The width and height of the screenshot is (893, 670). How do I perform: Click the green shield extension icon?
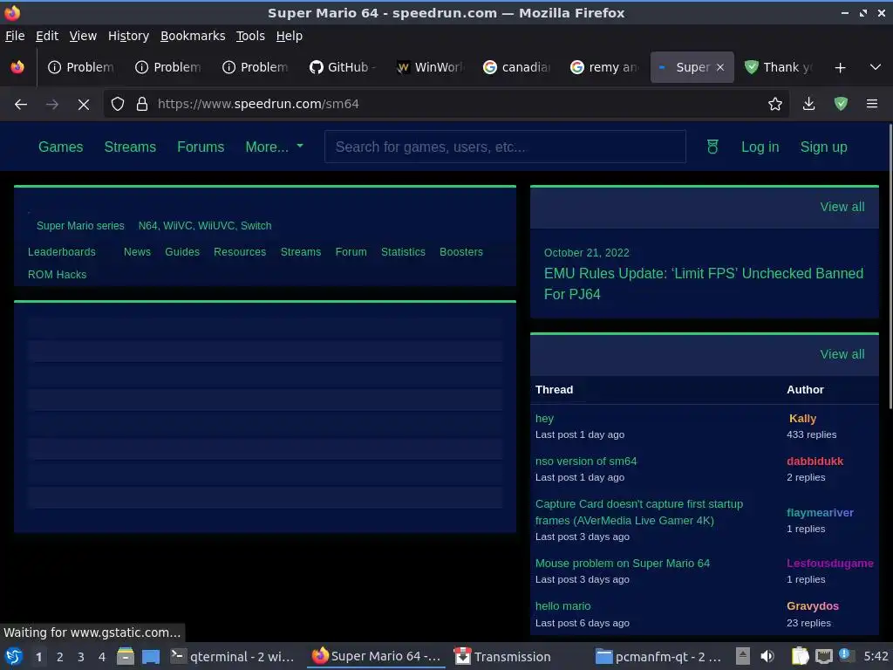point(841,105)
